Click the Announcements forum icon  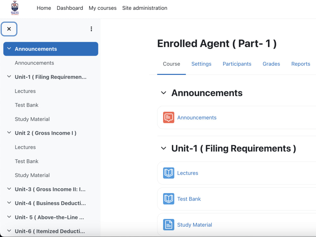[x=168, y=118]
